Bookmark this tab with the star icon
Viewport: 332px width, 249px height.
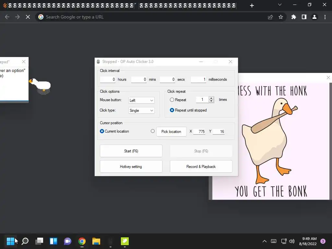pyautogui.click(x=281, y=17)
